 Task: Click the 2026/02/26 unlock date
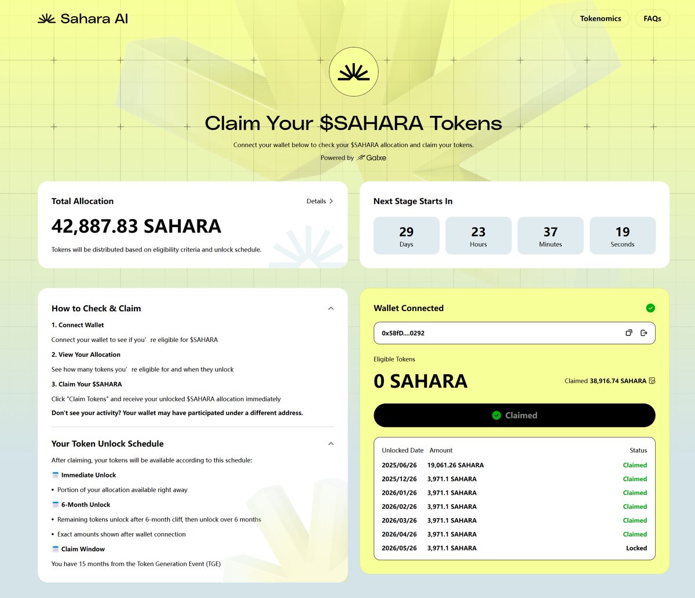tap(399, 506)
